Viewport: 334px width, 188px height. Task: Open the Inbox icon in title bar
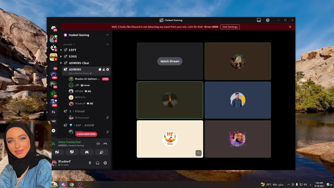[x=259, y=20]
